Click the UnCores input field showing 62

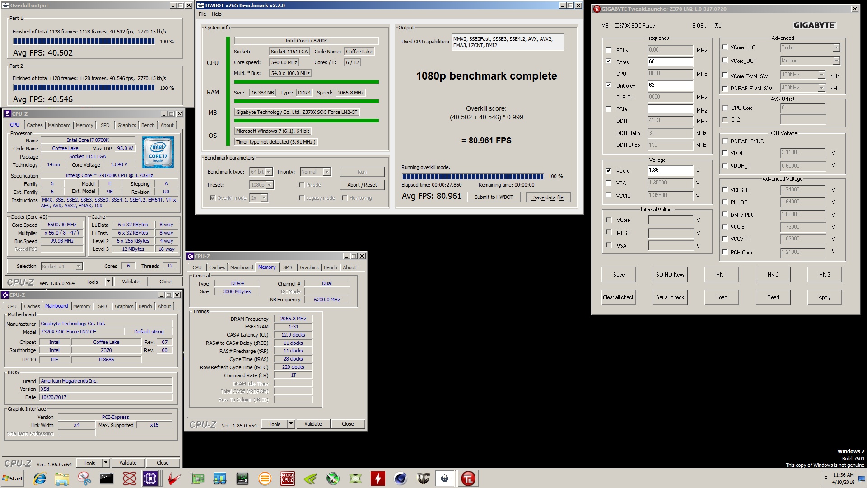coord(670,85)
